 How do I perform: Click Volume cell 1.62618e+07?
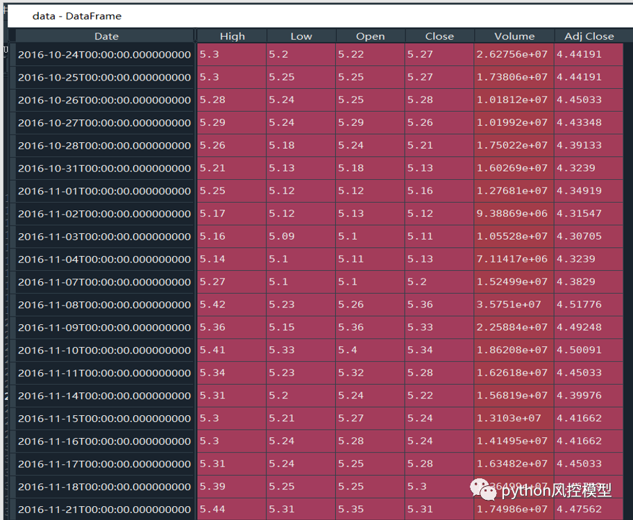514,373
